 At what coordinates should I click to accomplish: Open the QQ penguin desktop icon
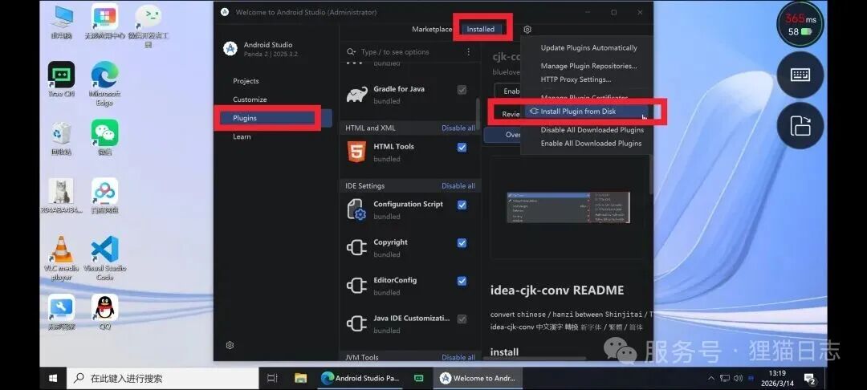click(104, 312)
